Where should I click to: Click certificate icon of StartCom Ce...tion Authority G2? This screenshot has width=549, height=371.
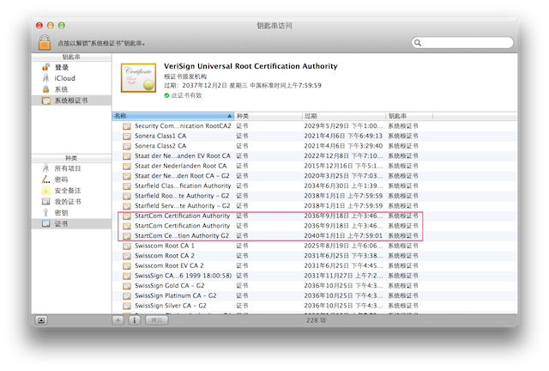(x=127, y=236)
